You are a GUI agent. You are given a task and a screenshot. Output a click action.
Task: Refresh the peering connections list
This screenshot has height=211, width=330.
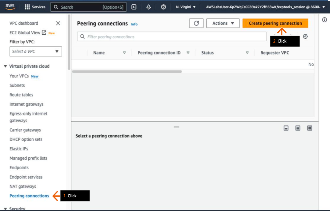[x=196, y=23]
